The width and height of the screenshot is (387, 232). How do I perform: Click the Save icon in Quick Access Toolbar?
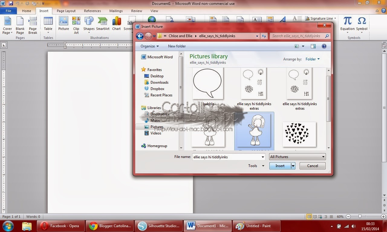click(x=11, y=3)
